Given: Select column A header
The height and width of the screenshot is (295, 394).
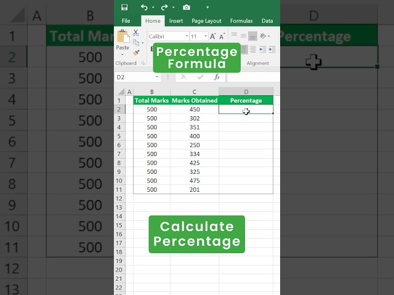Looking at the screenshot, I should tap(129, 92).
